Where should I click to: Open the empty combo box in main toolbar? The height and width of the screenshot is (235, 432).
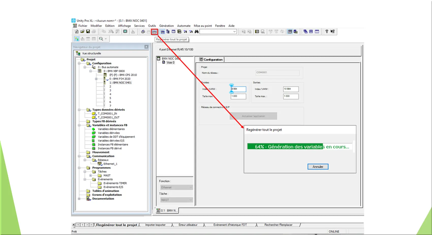[218, 32]
